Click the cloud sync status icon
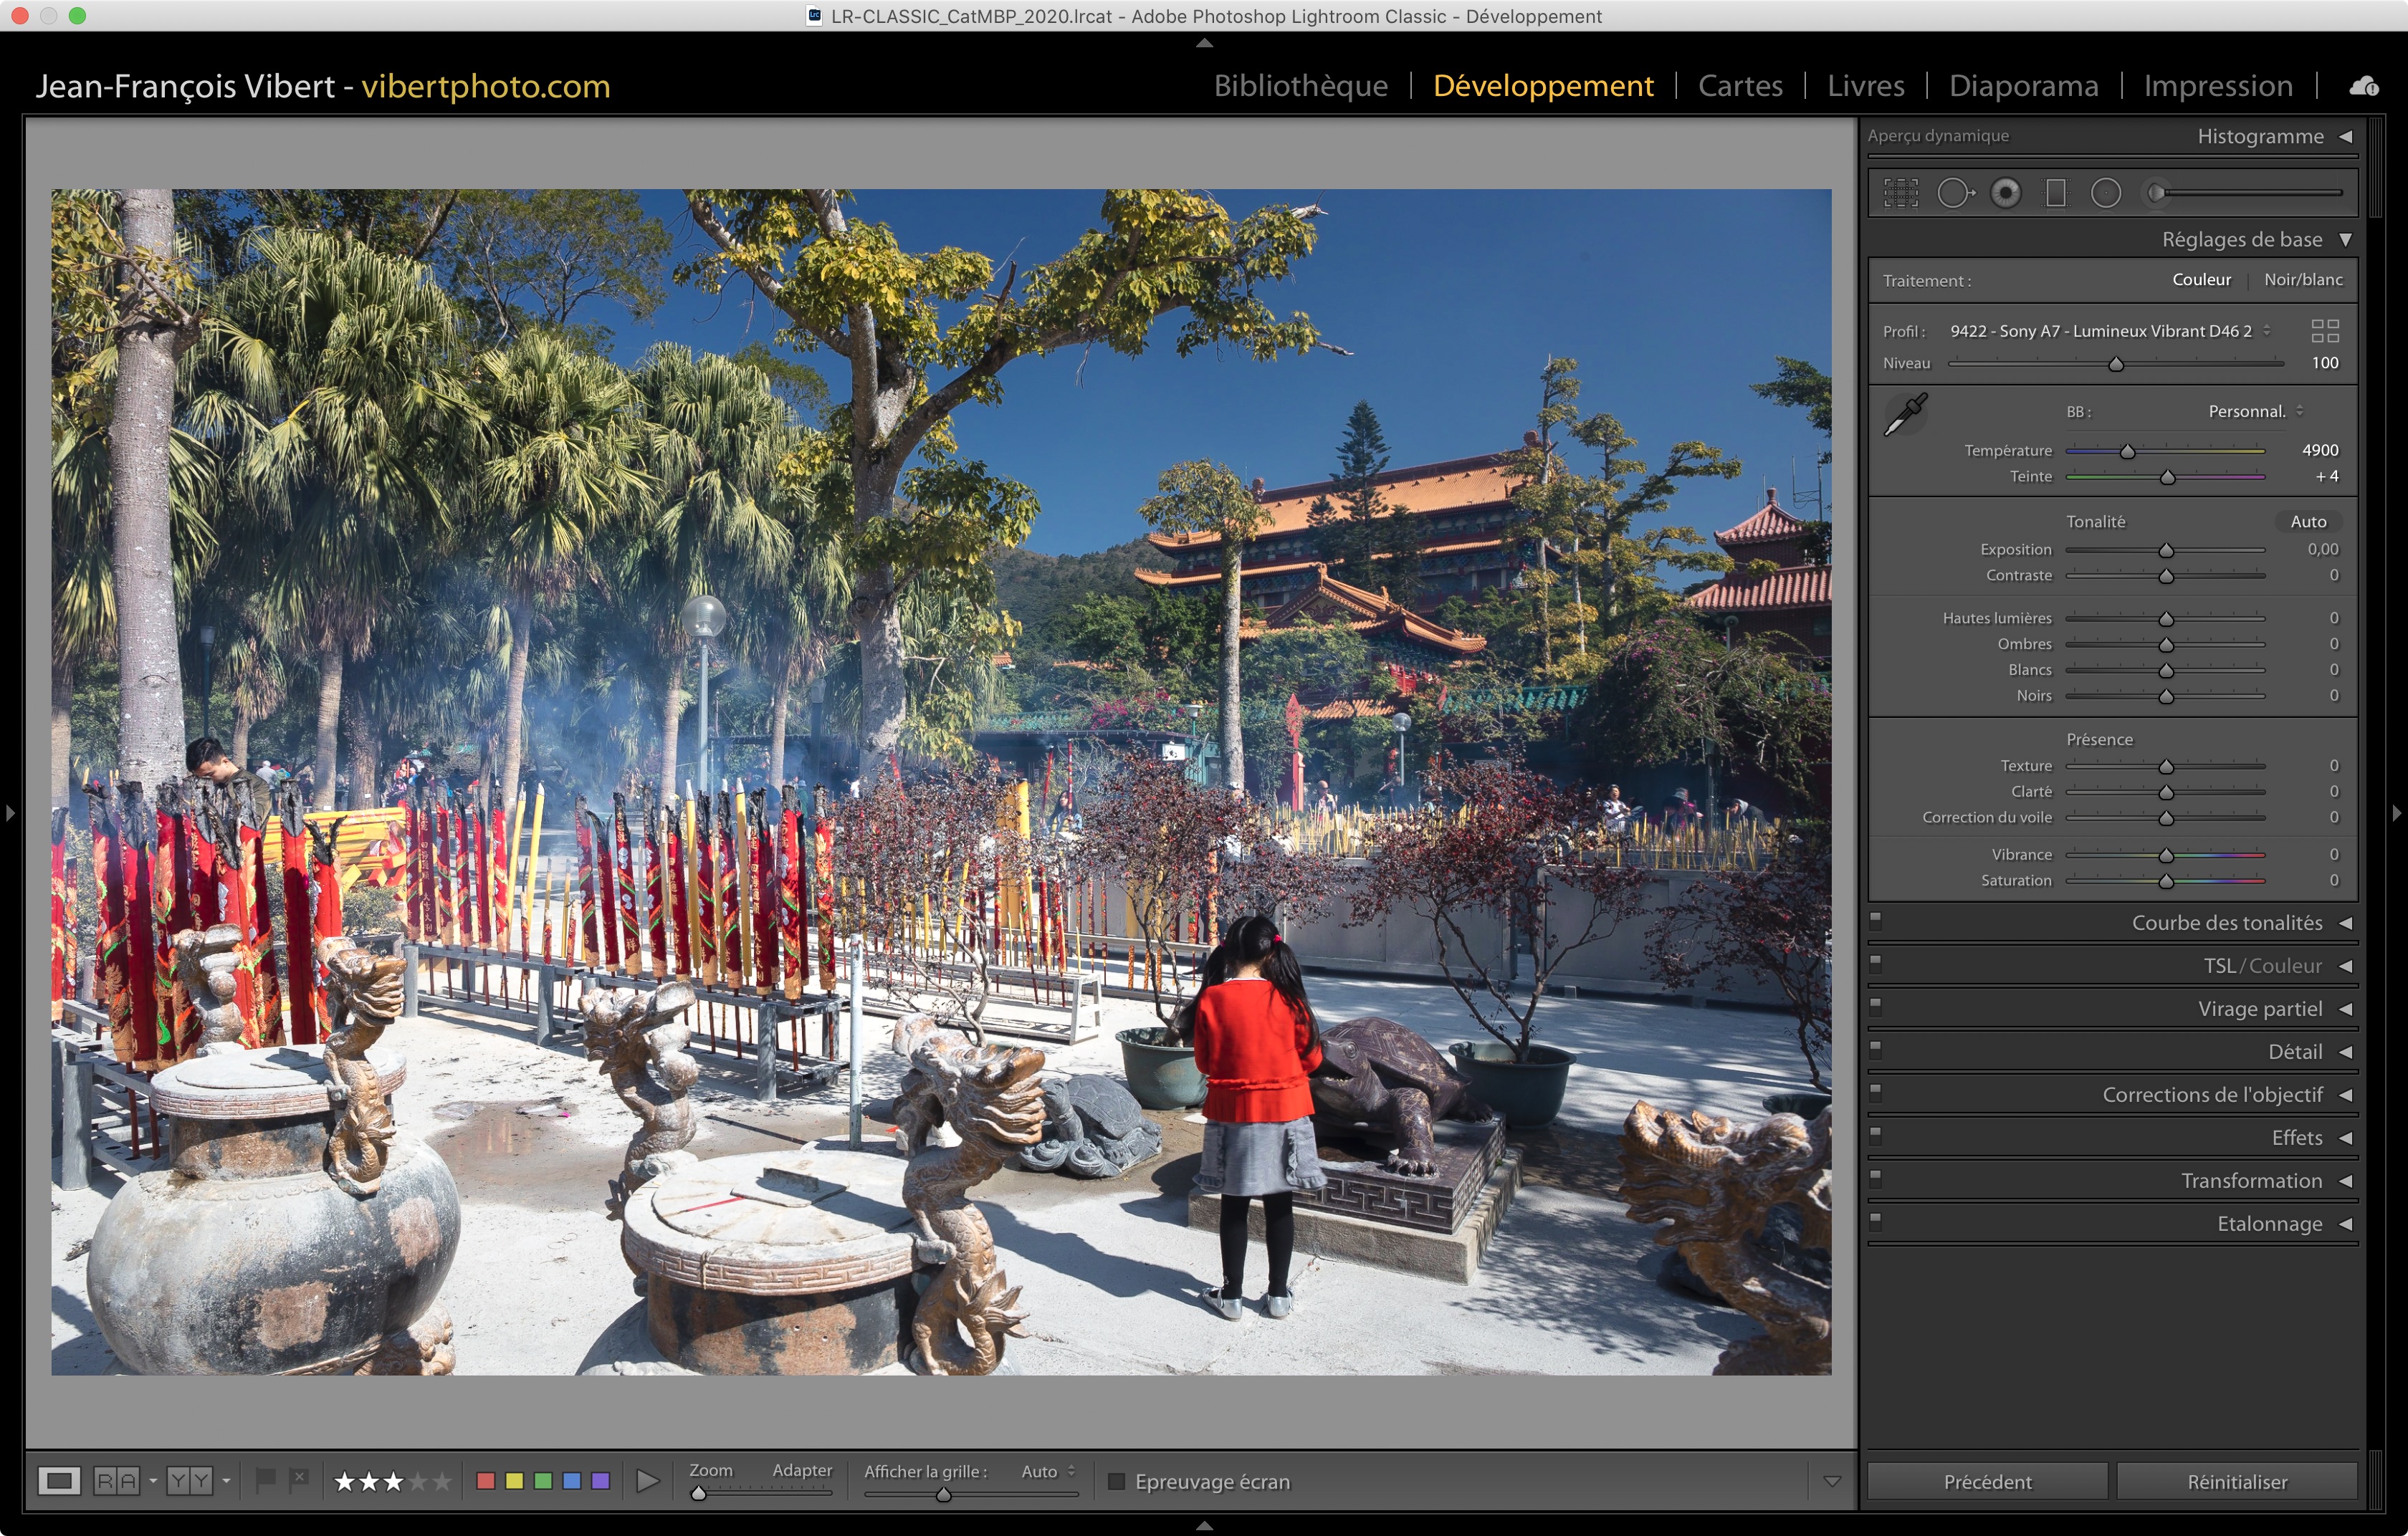The height and width of the screenshot is (1536, 2408). [2364, 86]
